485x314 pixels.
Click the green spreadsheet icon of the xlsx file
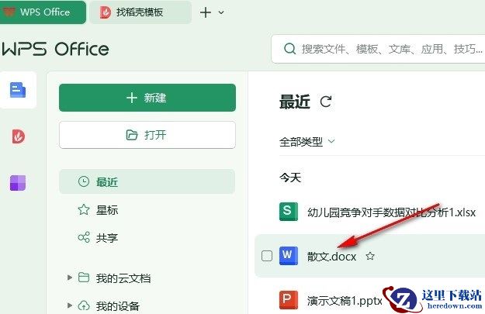point(288,212)
